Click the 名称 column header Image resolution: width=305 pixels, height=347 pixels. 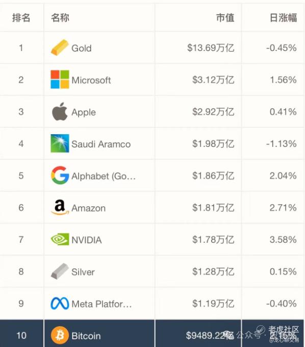60,18
